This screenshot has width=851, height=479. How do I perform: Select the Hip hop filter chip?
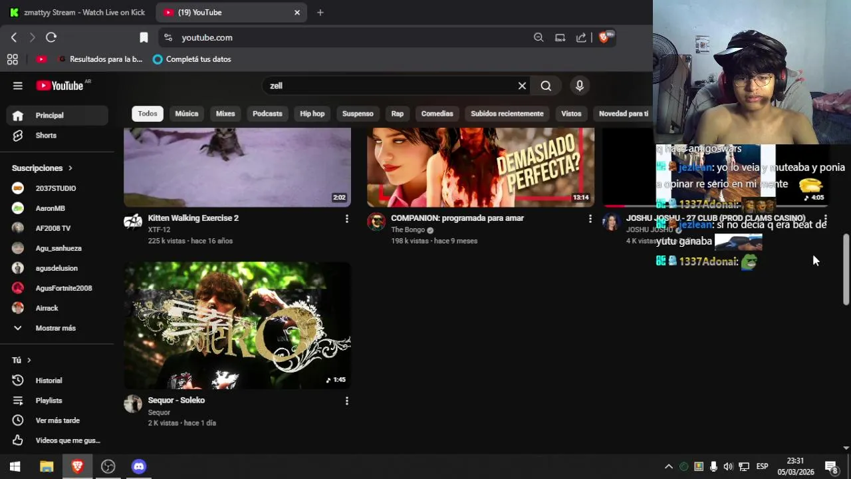312,114
